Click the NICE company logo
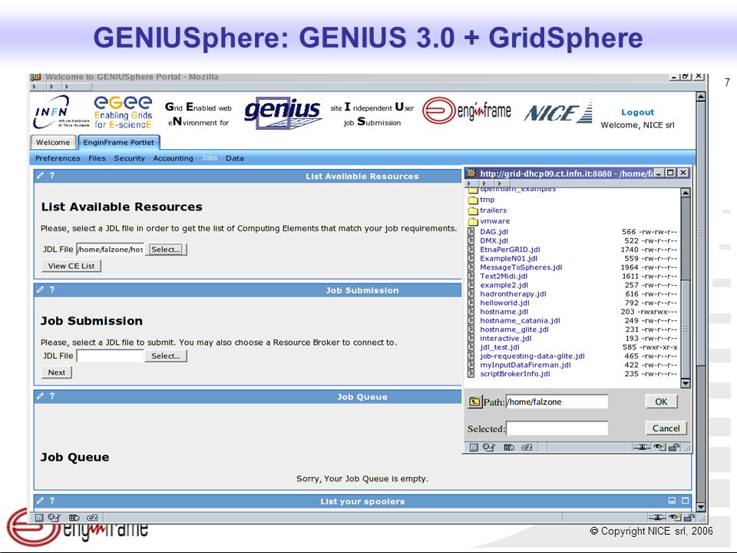Viewport: 737px width, 553px height. click(x=558, y=112)
